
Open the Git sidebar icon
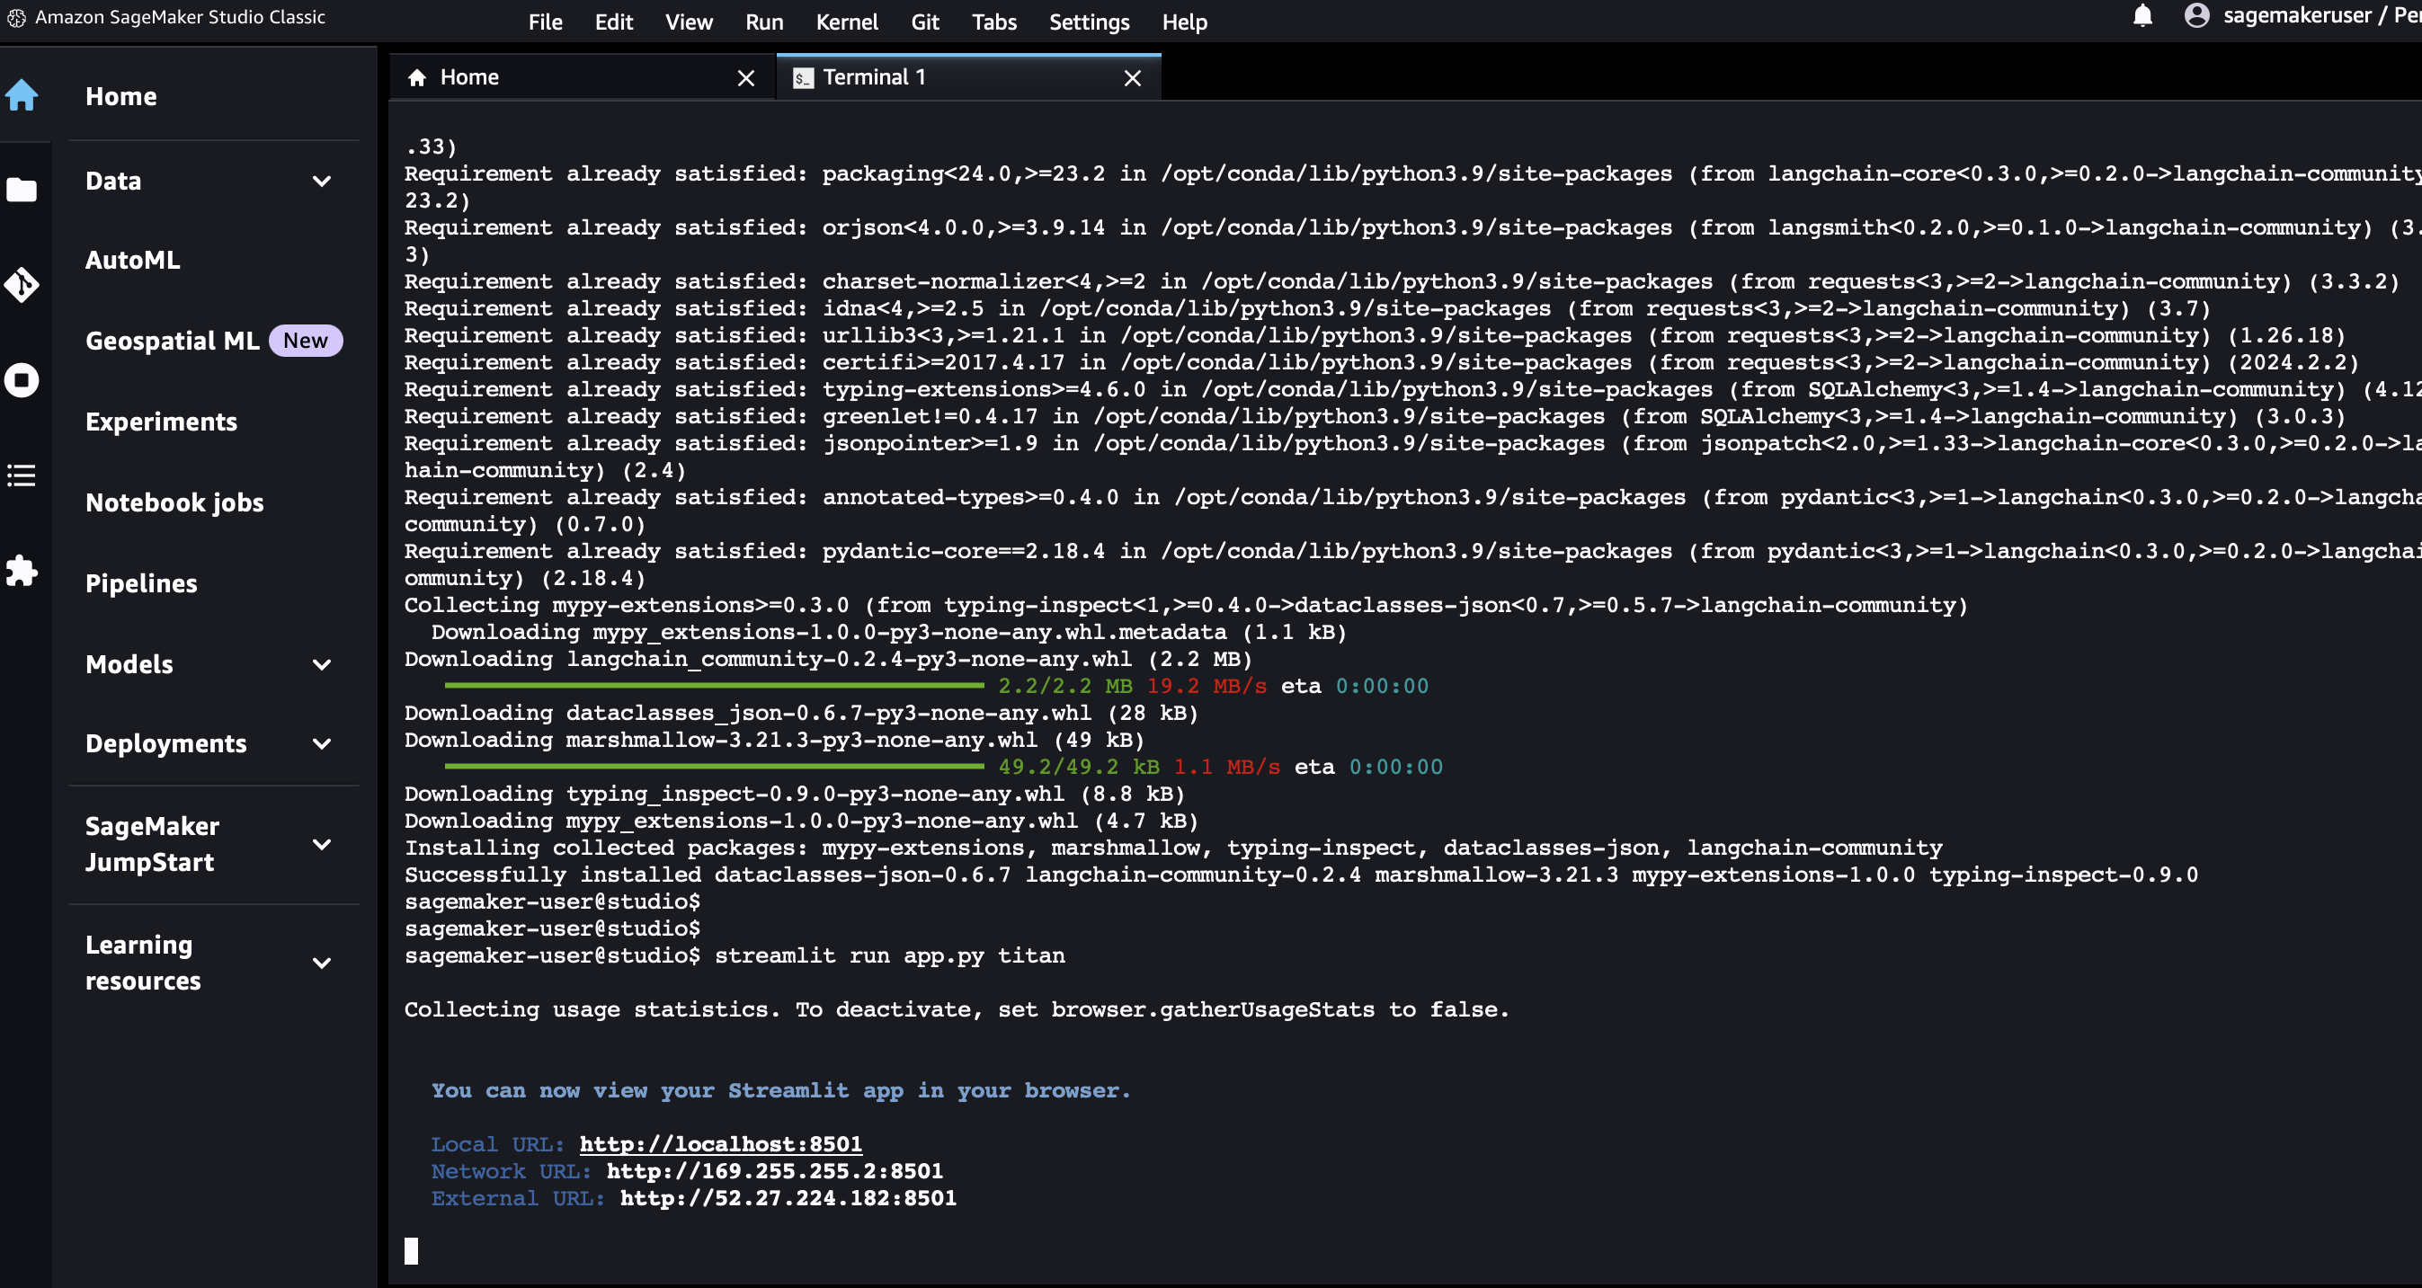point(22,285)
